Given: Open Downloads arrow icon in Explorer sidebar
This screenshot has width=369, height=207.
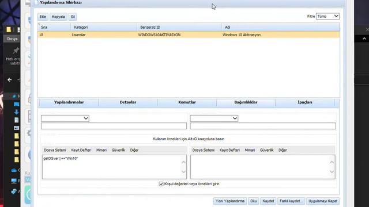Looking at the screenshot, I should click(16, 112).
